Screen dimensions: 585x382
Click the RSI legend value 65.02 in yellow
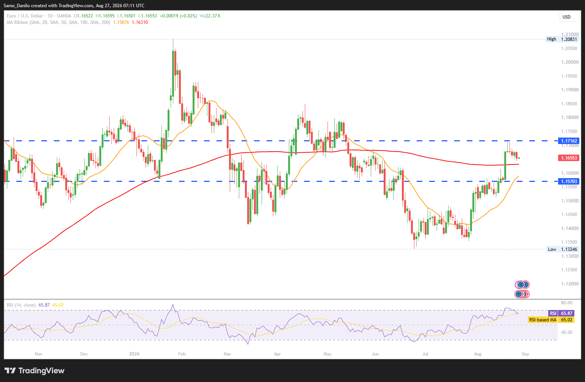point(58,305)
